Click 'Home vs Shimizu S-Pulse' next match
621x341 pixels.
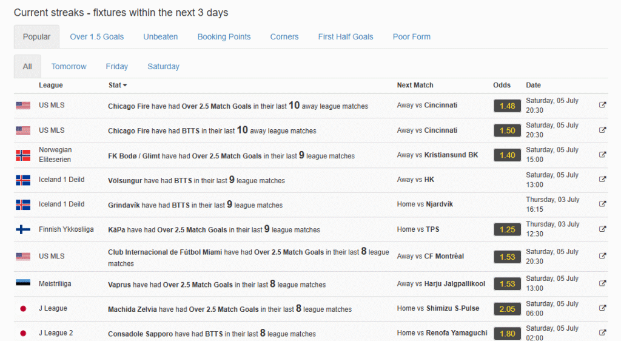(x=438, y=308)
